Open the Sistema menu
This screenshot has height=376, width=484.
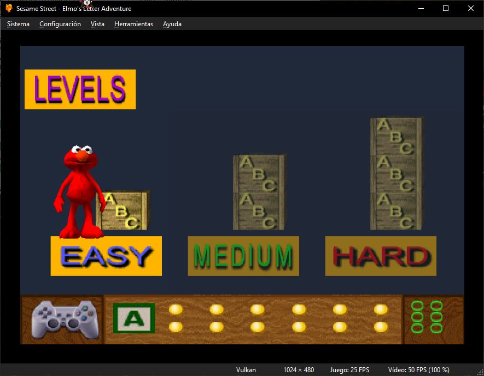18,24
